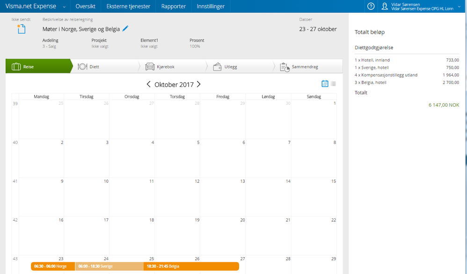Select calendar day 6
Image resolution: width=467 pixels, height=274 pixels.
[244, 143]
